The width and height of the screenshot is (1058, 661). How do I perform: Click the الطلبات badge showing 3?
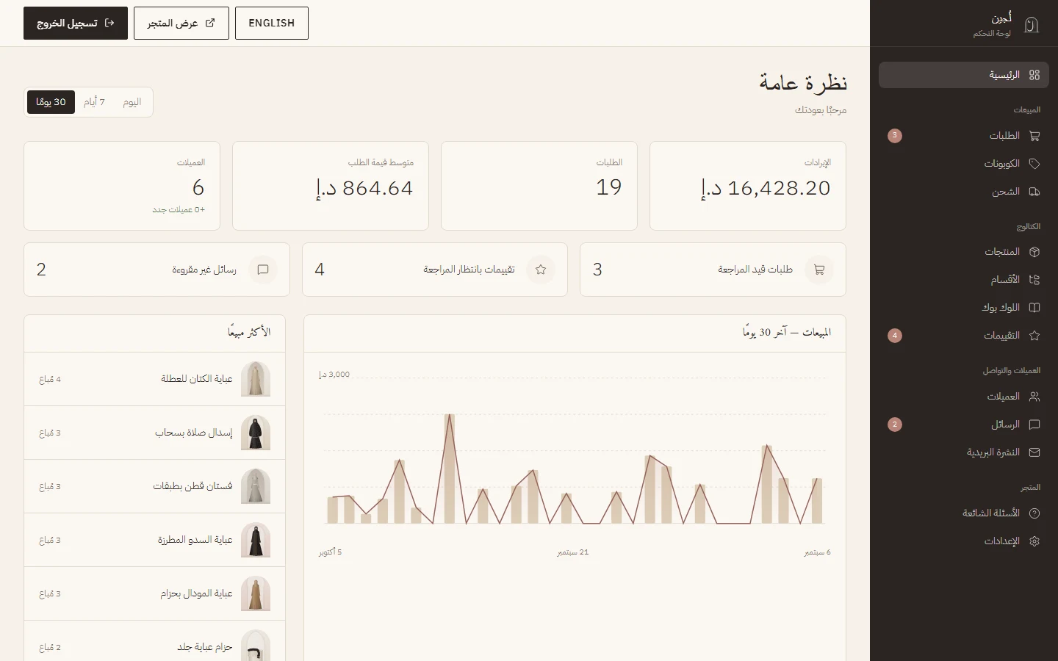pyautogui.click(x=894, y=136)
